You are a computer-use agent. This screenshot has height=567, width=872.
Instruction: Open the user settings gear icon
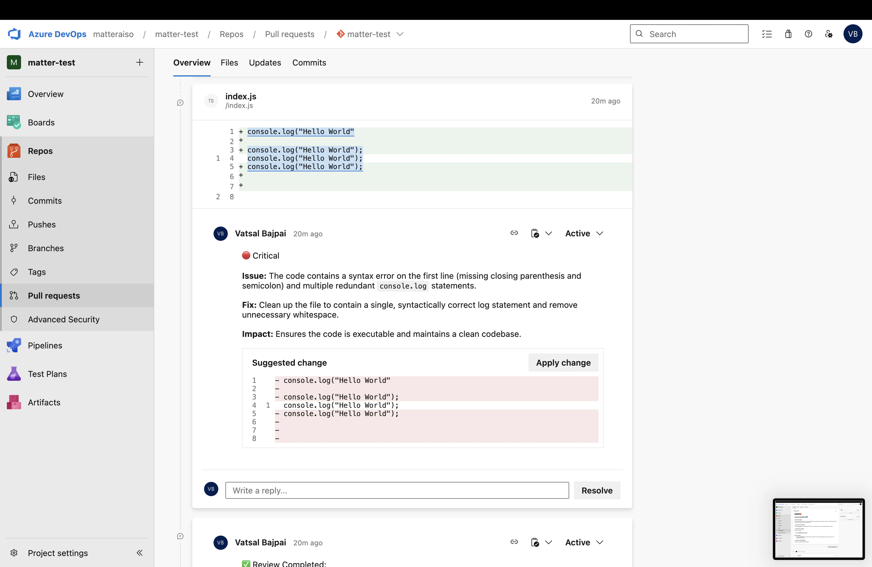(x=829, y=34)
